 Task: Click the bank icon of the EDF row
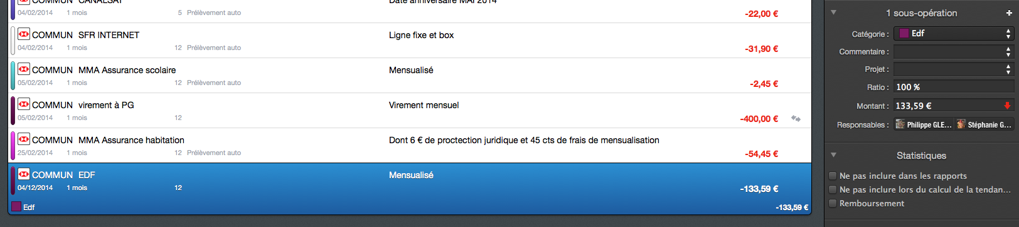24,174
